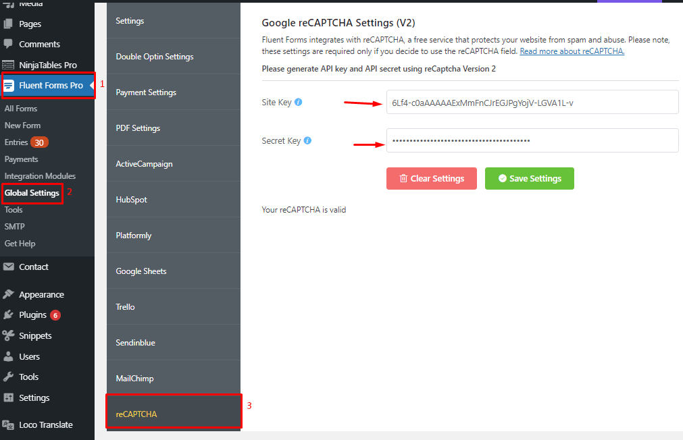683x440 pixels.
Task: Click the Pages icon in sidebar
Action: coord(8,24)
